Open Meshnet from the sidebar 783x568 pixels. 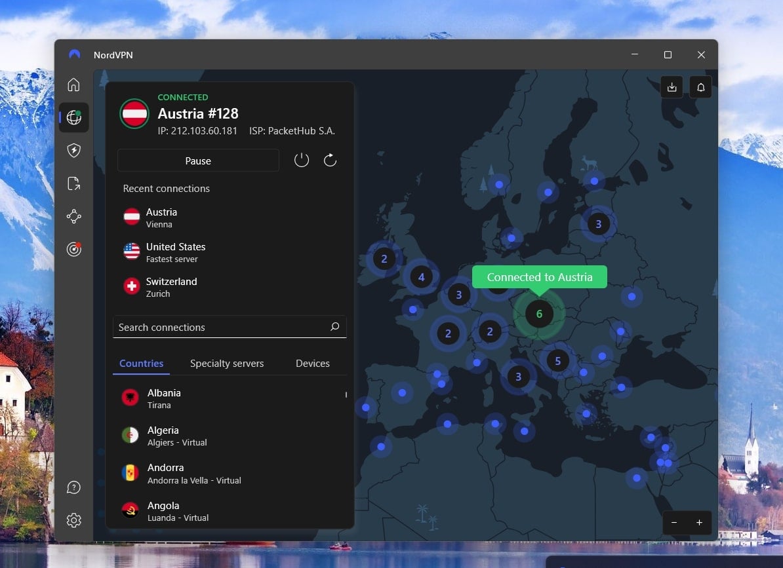73,216
